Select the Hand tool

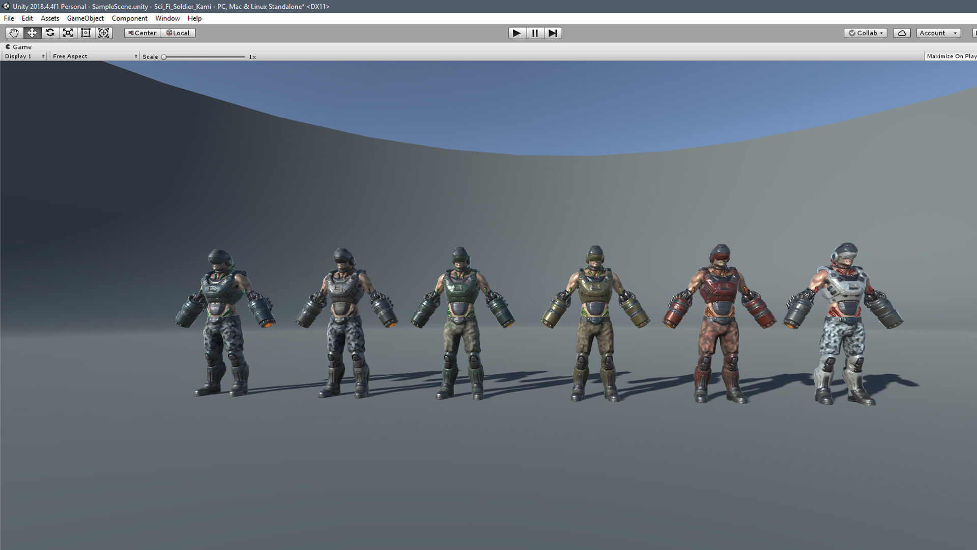coord(14,33)
